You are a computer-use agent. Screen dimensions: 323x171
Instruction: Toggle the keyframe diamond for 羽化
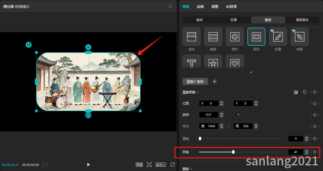click(314, 139)
